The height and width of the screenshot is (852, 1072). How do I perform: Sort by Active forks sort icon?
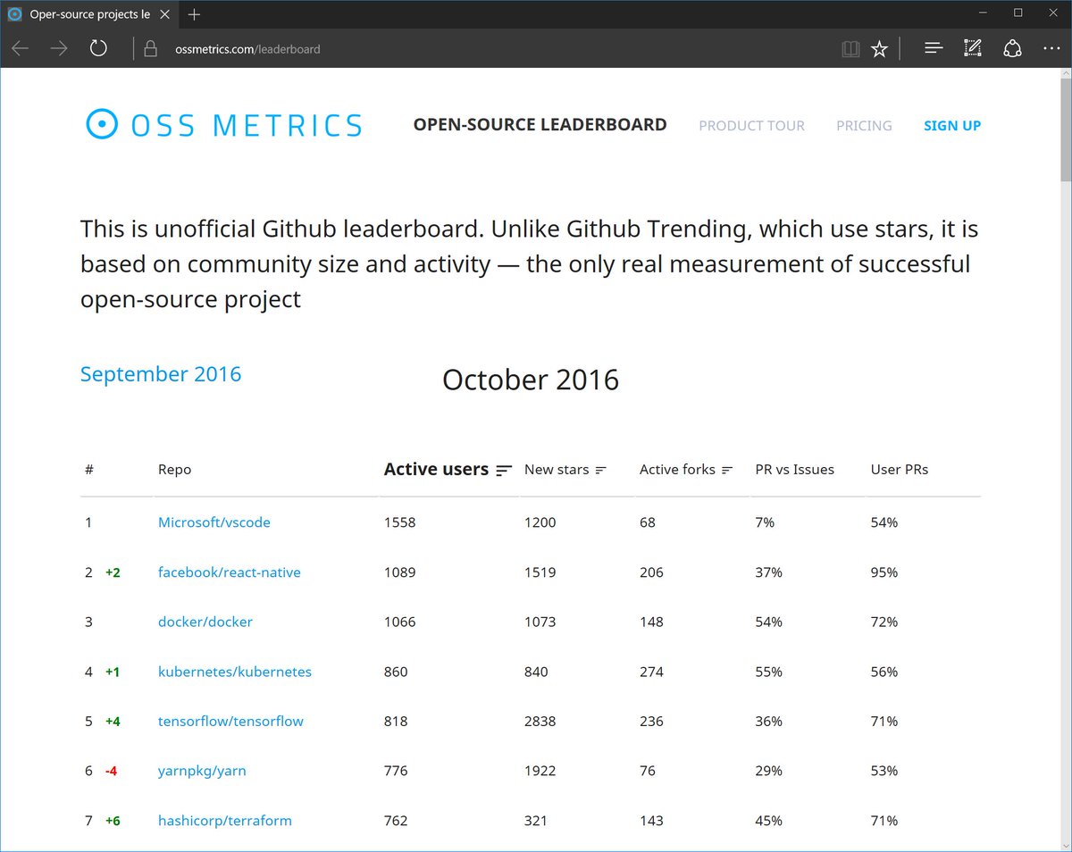coord(727,470)
